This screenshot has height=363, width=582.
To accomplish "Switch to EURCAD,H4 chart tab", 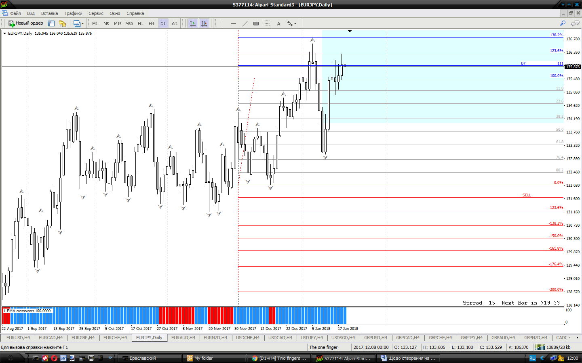I will [x=51, y=338].
